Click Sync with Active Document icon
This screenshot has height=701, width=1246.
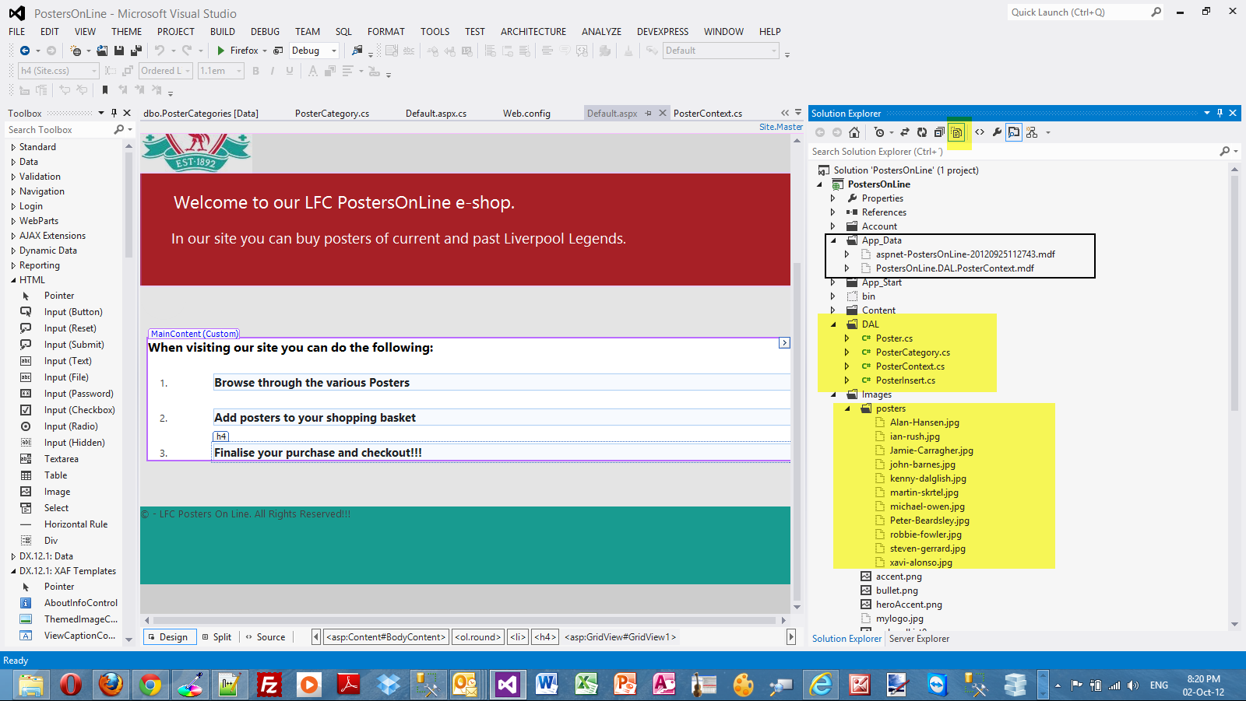905,132
